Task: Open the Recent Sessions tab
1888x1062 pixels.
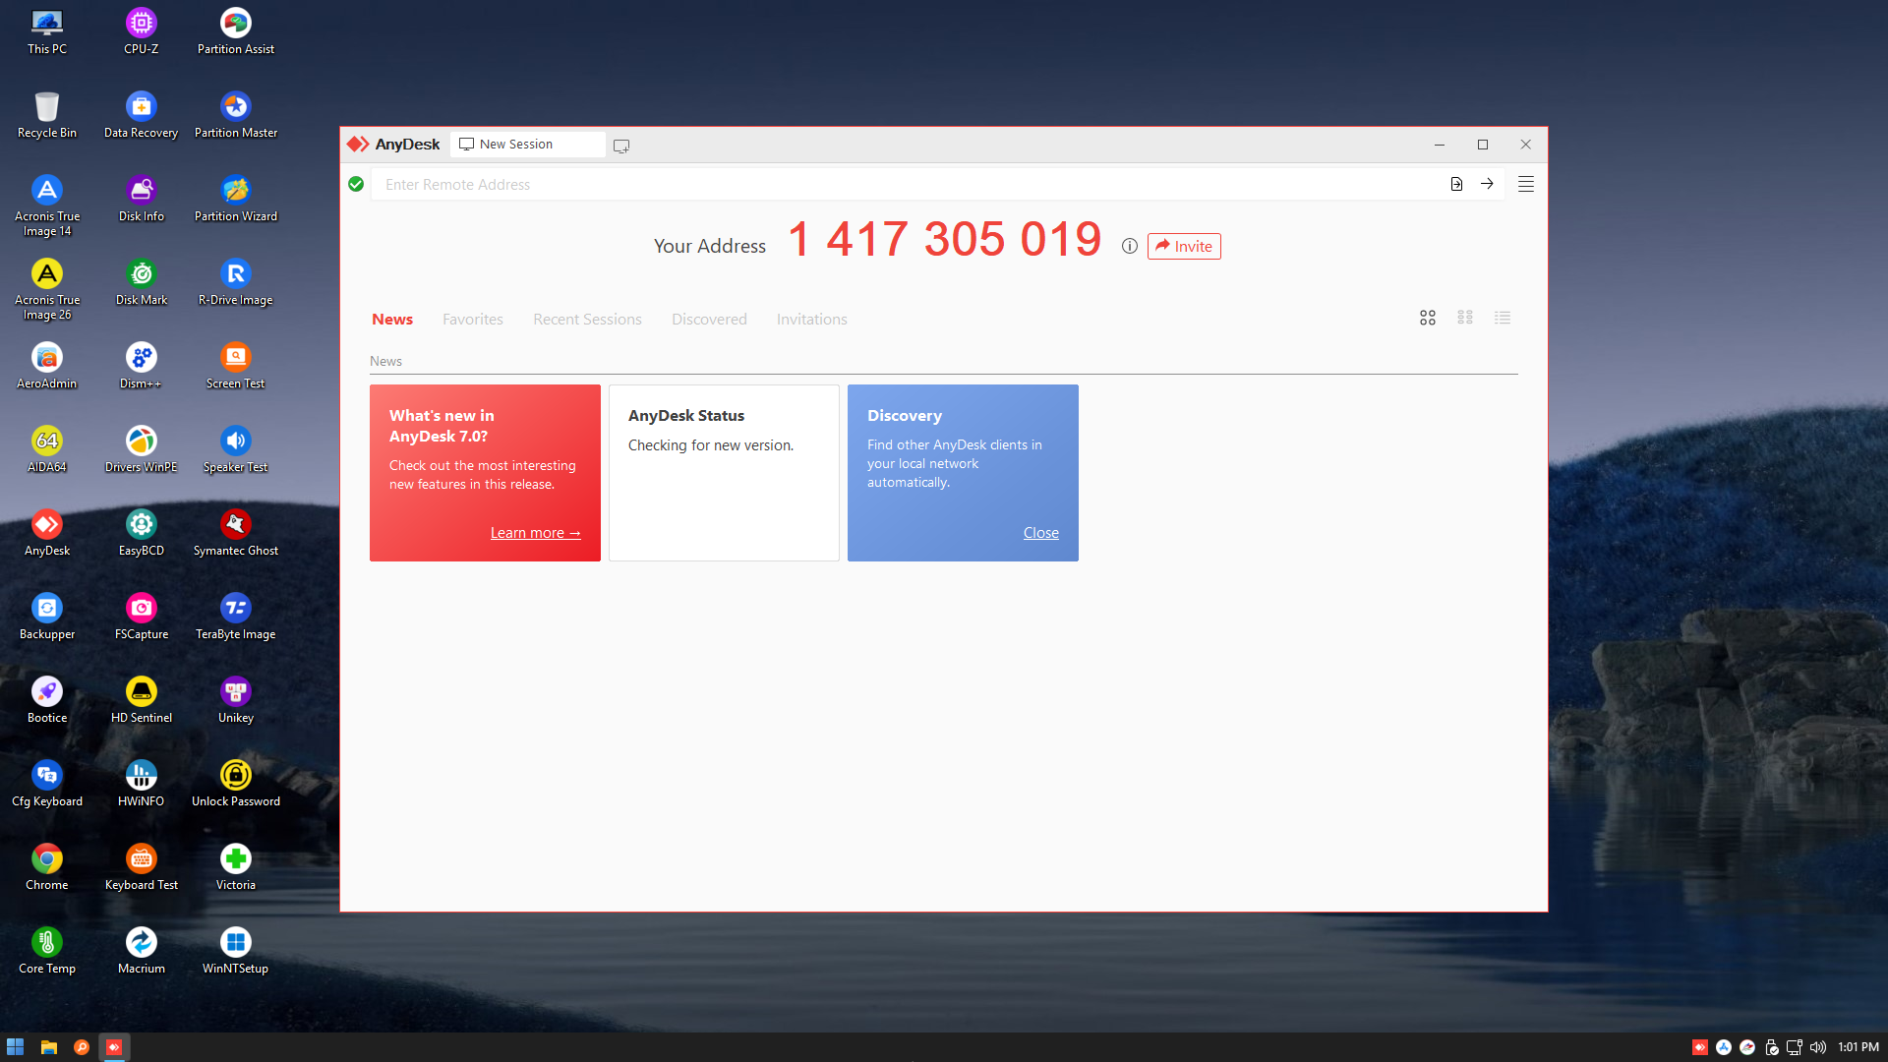Action: tap(587, 320)
